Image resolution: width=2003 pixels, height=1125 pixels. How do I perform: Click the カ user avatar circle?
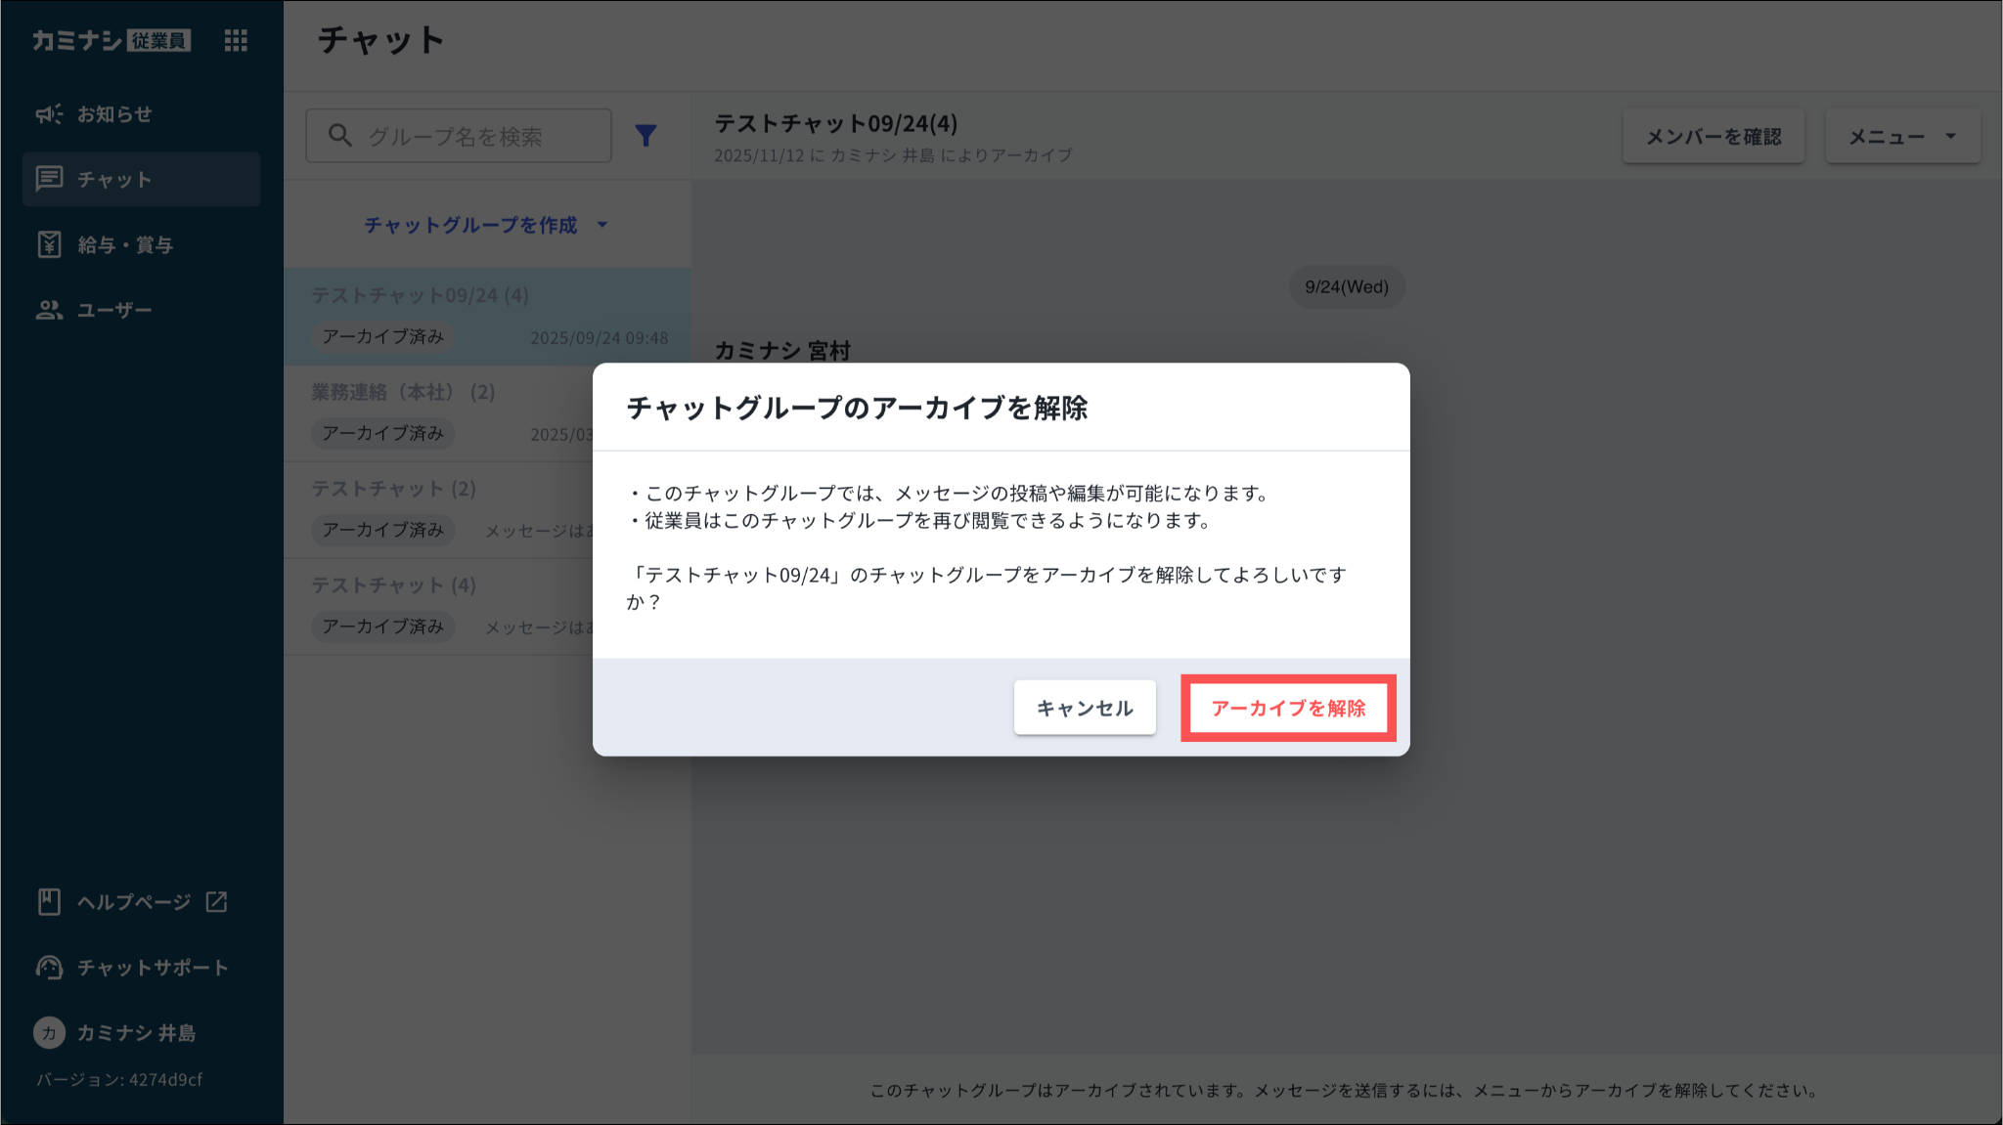point(49,1032)
